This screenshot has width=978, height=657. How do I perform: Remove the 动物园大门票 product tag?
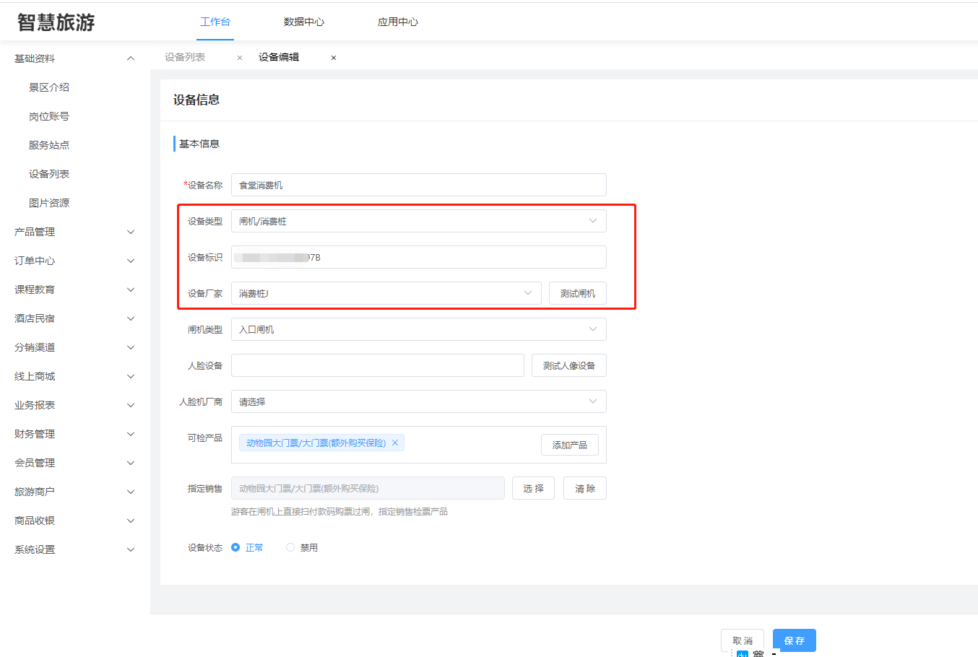click(395, 443)
